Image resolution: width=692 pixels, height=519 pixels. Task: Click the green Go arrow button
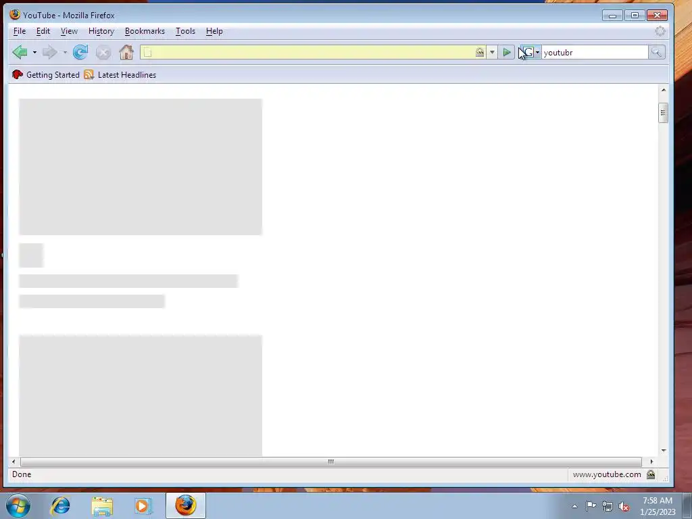(507, 53)
